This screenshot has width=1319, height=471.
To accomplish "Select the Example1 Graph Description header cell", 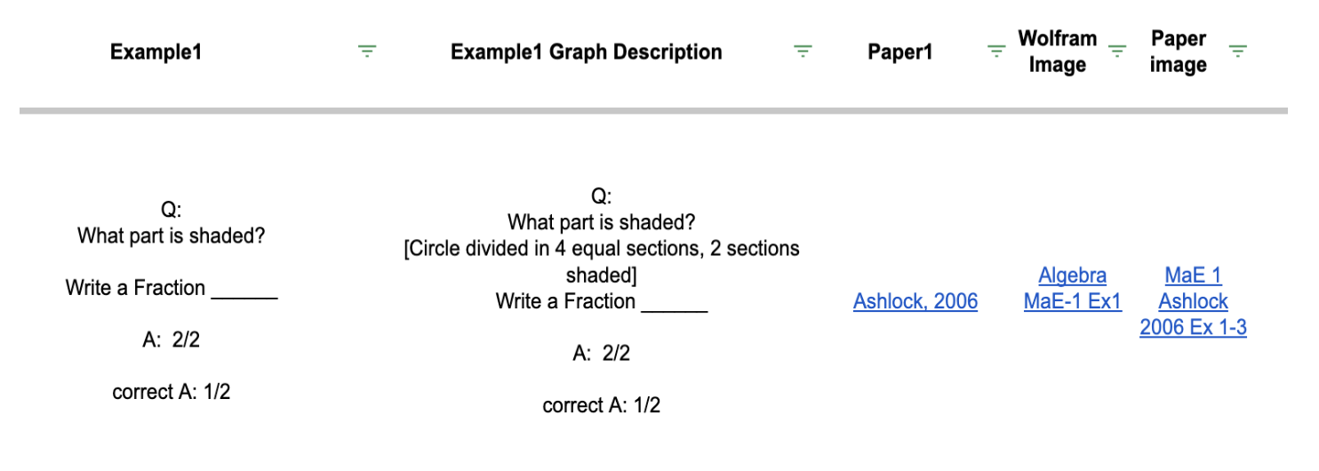I will coord(586,52).
